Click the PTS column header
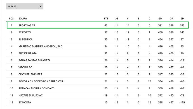193x109 pixels. tap(106, 18)
